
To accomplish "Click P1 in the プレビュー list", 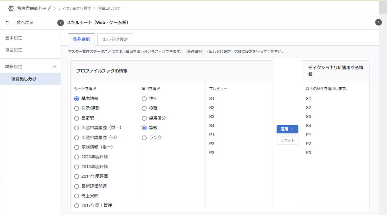I will pyautogui.click(x=212, y=135).
